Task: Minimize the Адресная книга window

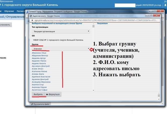Action: coord(147,16)
